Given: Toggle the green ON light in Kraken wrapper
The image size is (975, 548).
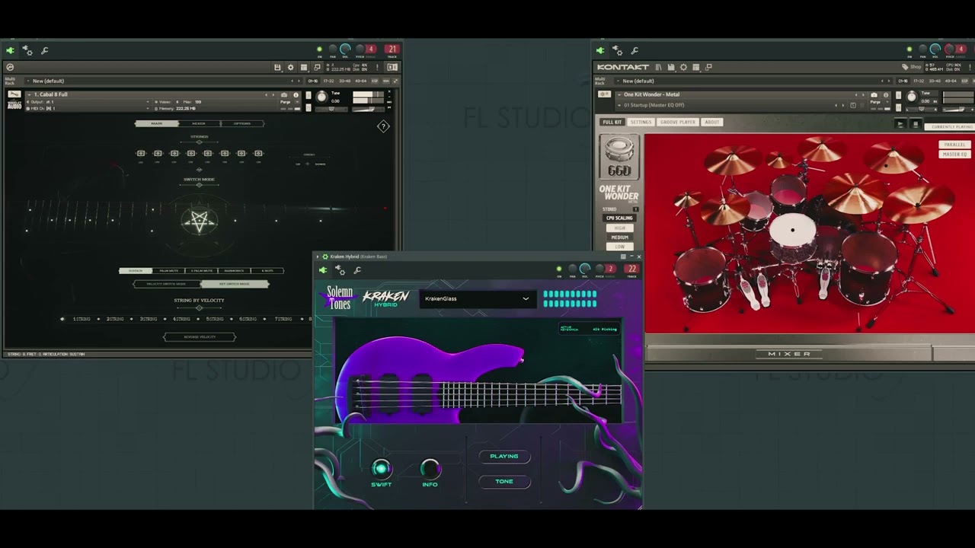Looking at the screenshot, I should tap(558, 269).
